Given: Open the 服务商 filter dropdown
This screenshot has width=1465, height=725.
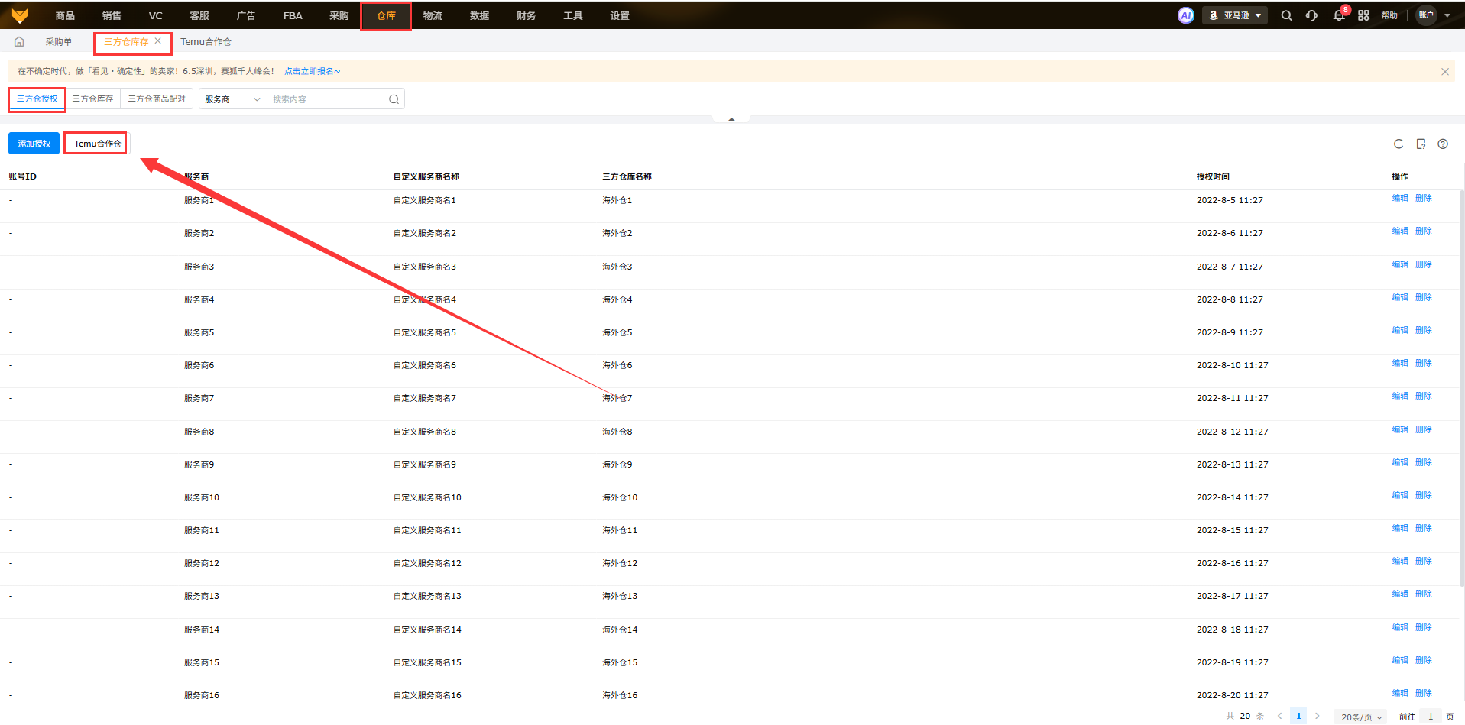Looking at the screenshot, I should point(233,99).
